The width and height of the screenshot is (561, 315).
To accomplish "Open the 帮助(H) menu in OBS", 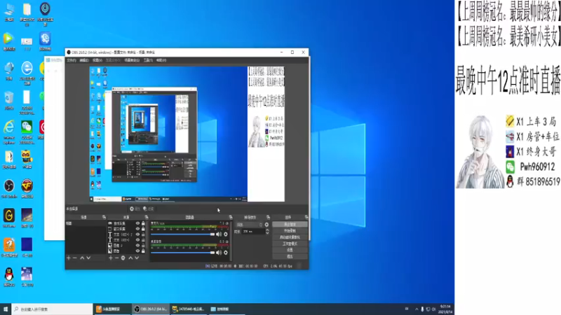I will [x=161, y=60].
